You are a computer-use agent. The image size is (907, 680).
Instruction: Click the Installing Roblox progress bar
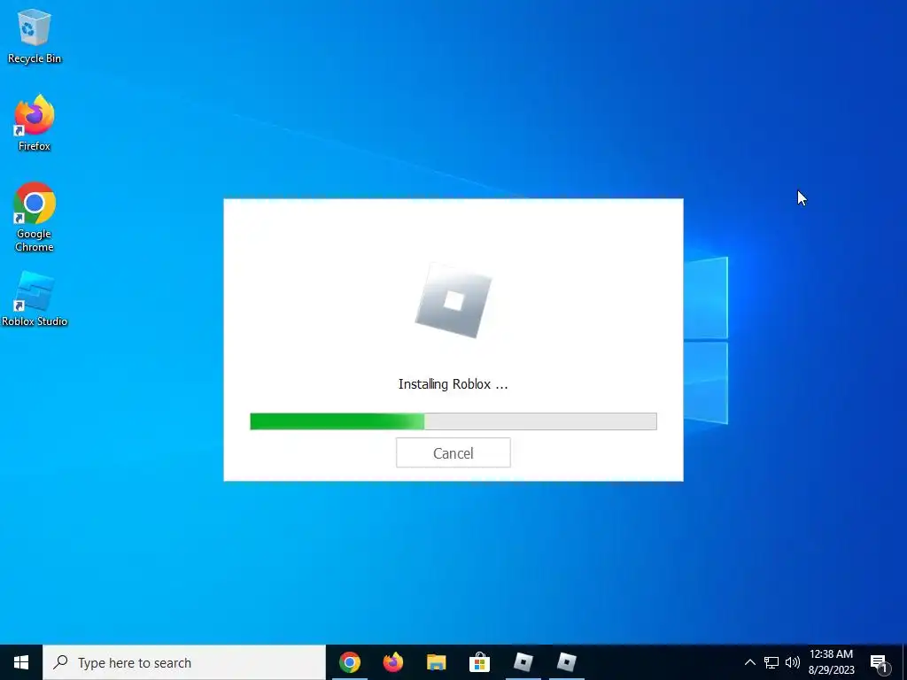453,421
